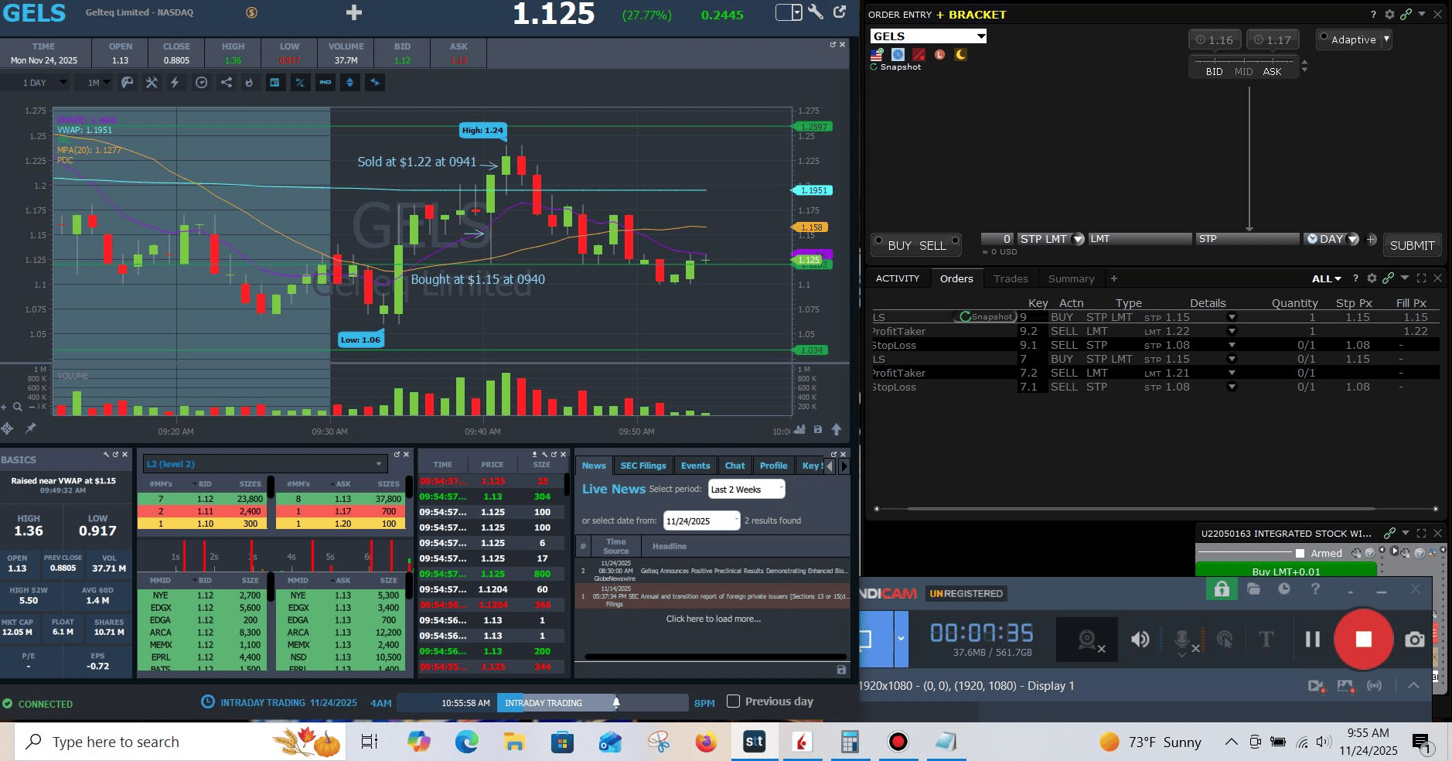
Task: Open the ALL filter dropdown in Activity
Action: [x=1327, y=278]
